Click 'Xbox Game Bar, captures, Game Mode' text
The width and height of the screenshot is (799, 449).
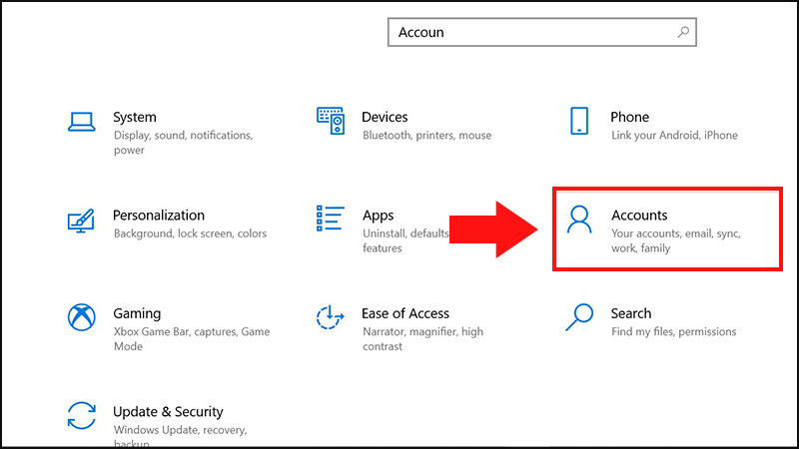tap(192, 339)
